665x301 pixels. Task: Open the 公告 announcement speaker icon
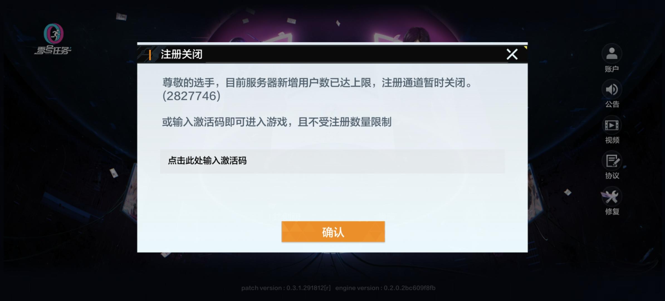coord(612,89)
